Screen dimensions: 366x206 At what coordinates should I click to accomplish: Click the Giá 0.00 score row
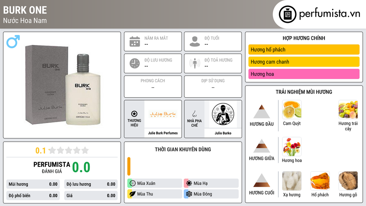tap(91, 196)
